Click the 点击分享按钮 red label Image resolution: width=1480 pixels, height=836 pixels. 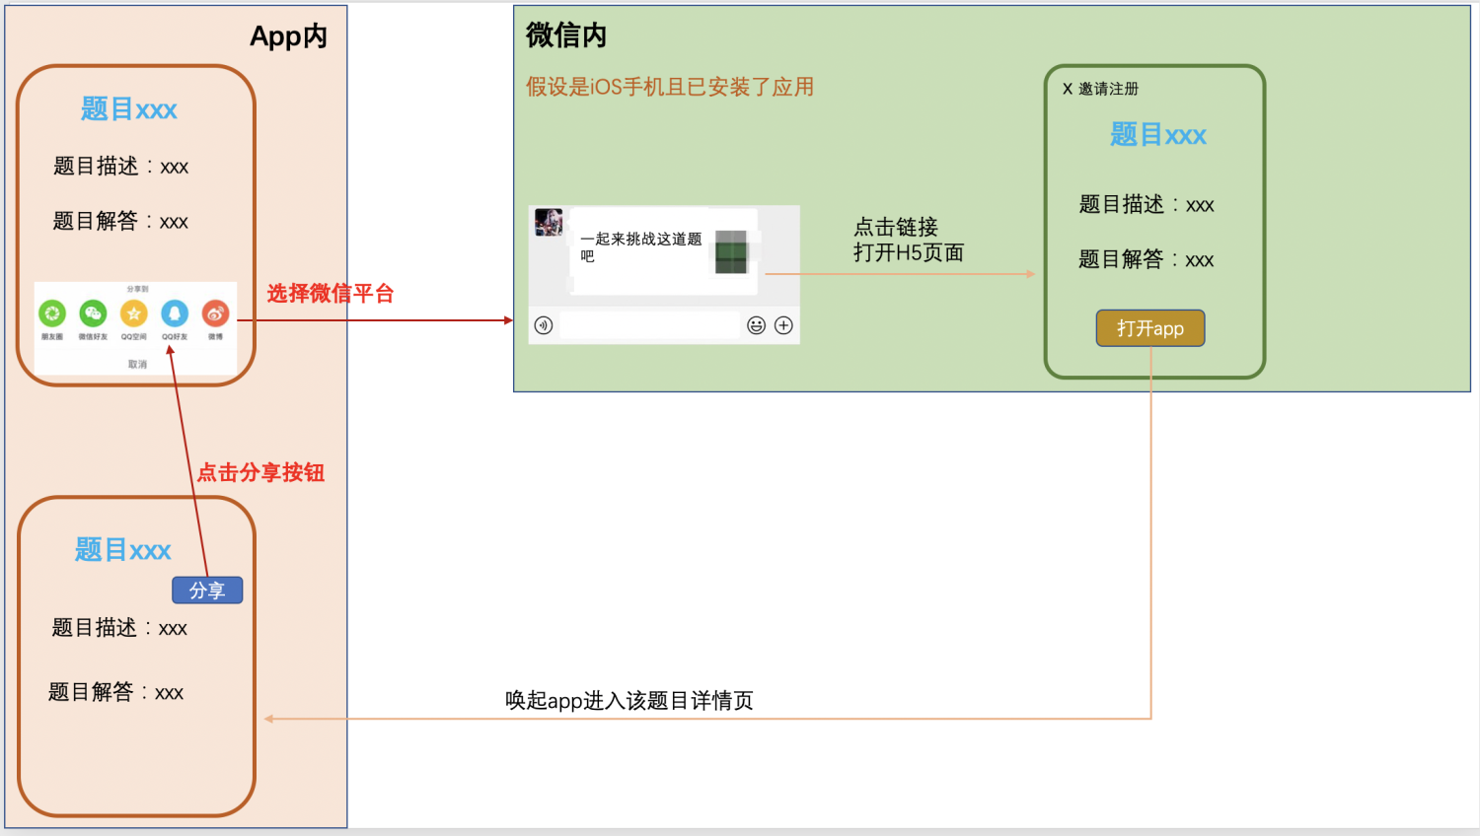pyautogui.click(x=260, y=472)
